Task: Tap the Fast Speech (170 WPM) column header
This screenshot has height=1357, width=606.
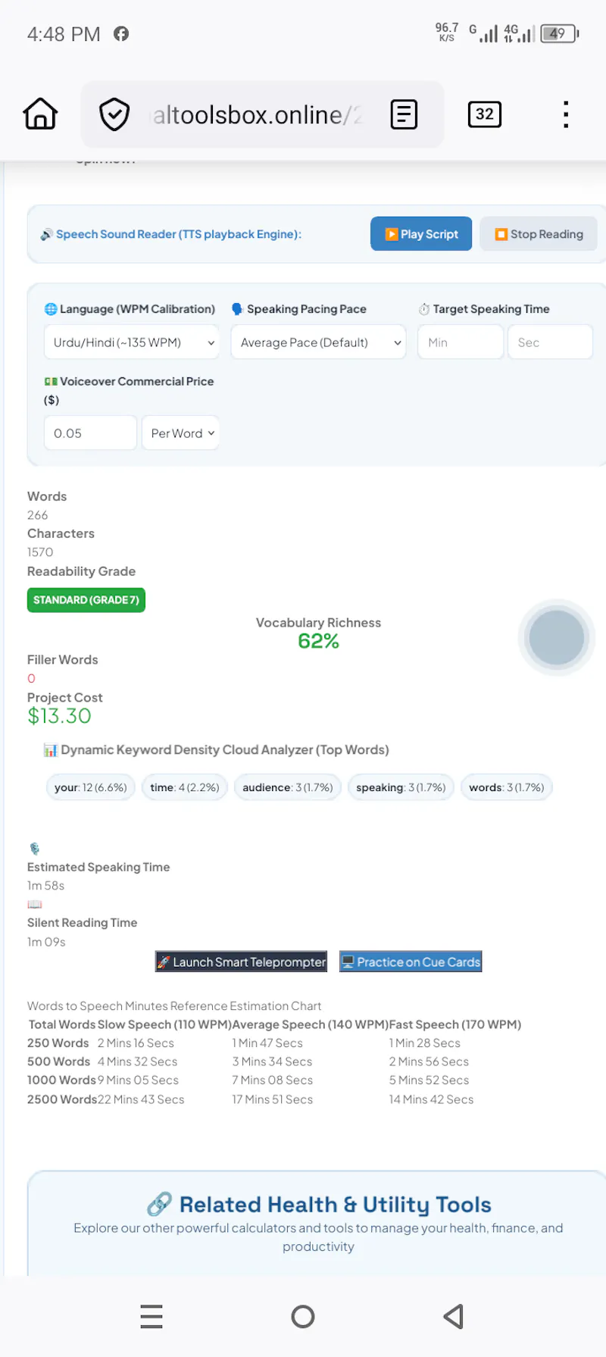Action: coord(455,1024)
